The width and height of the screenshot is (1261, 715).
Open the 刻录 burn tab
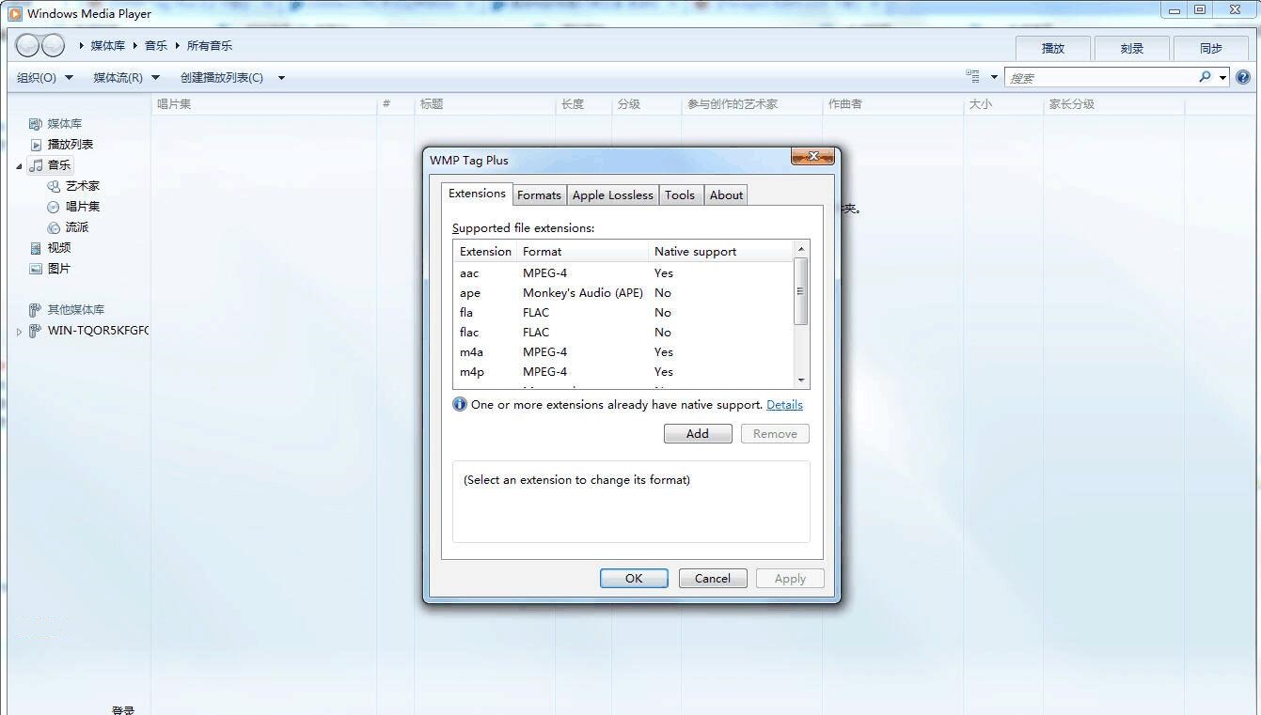point(1132,48)
